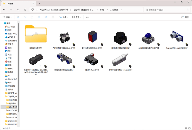Viewport: 192px width, 130px height.
Task: Select 设计库（根目录!!）breadcrumb segment
Action: point(83,10)
